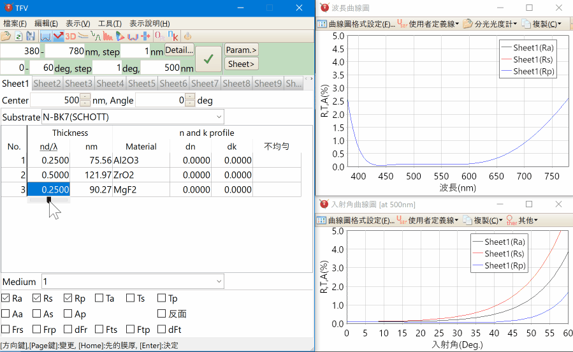Enable the Ta checkbox
Image resolution: width=573 pixels, height=352 pixels.
pos(99,298)
